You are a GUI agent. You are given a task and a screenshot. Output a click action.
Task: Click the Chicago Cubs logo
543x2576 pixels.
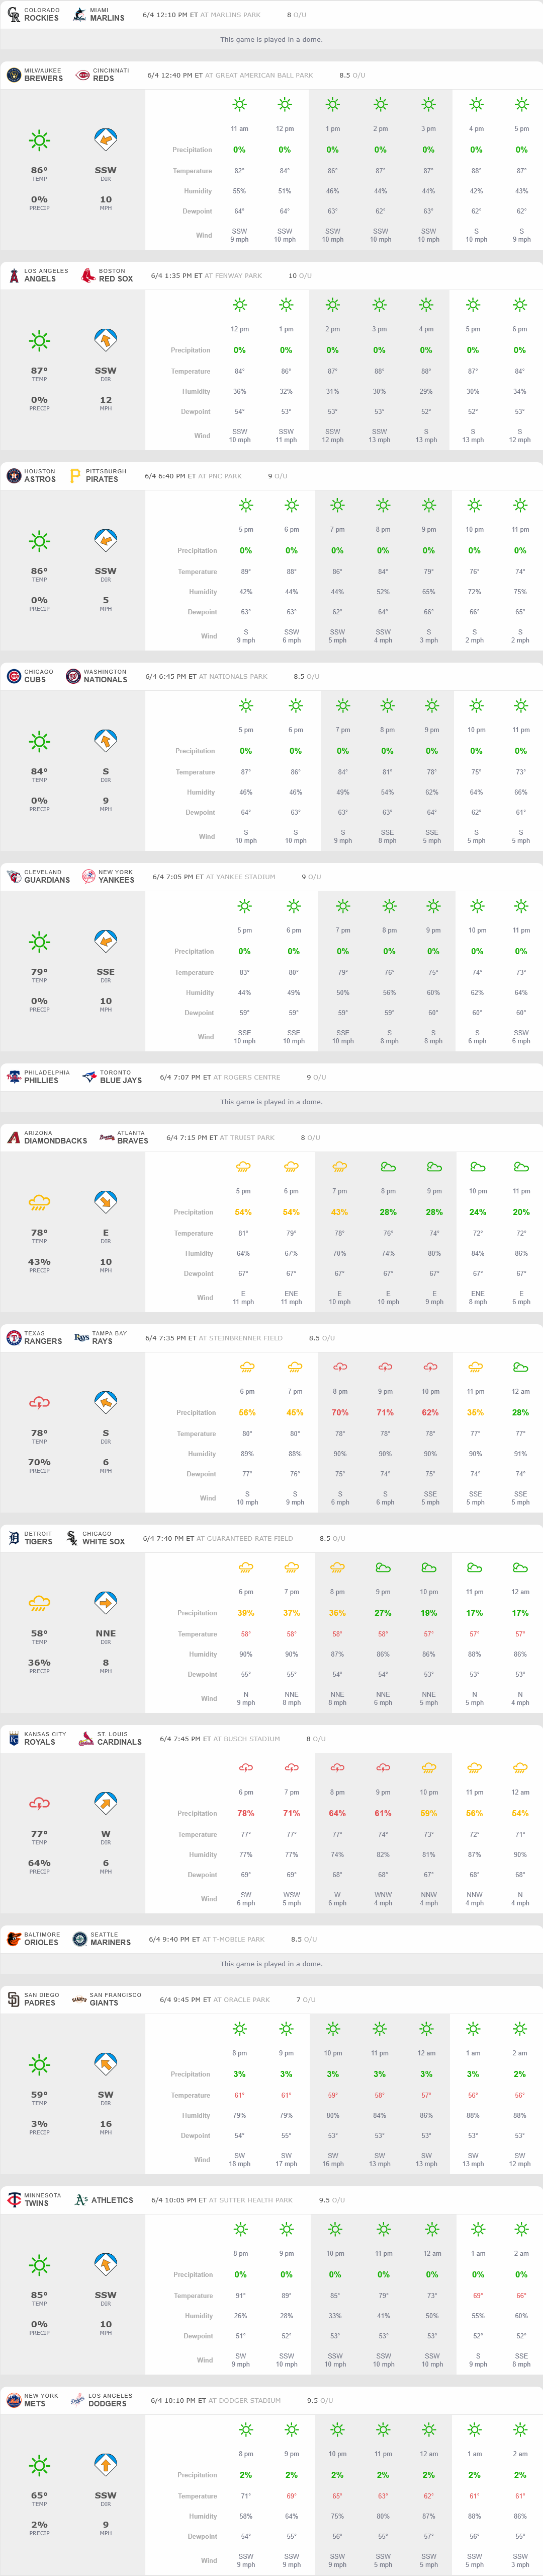tap(14, 676)
